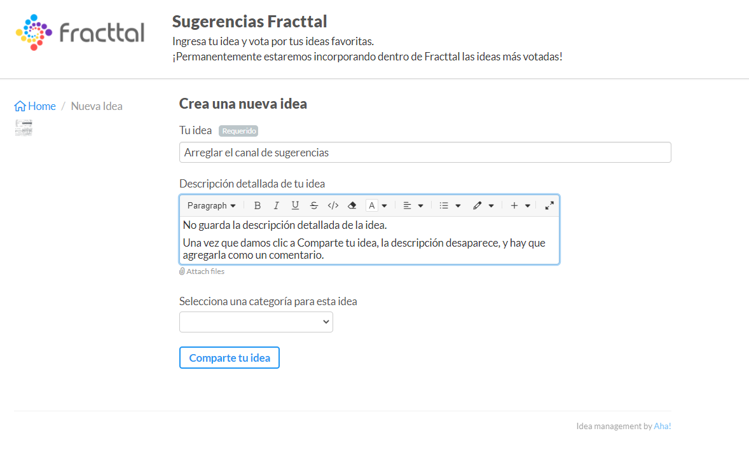Open the category selection combo box
Screen dimensions: 749x452
256,322
